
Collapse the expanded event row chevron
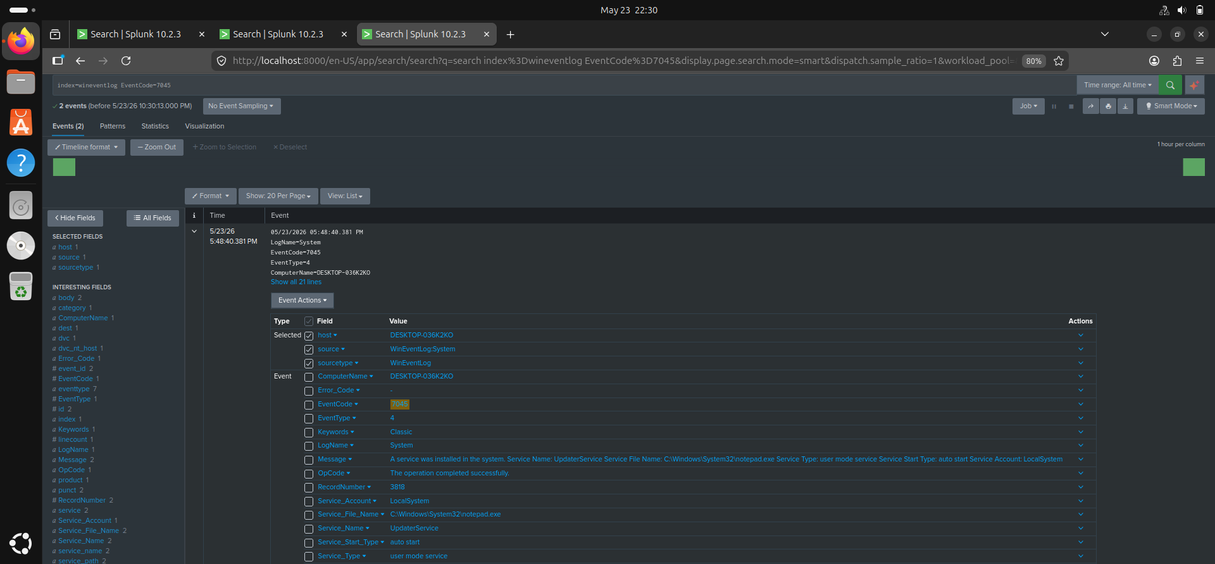click(x=194, y=232)
